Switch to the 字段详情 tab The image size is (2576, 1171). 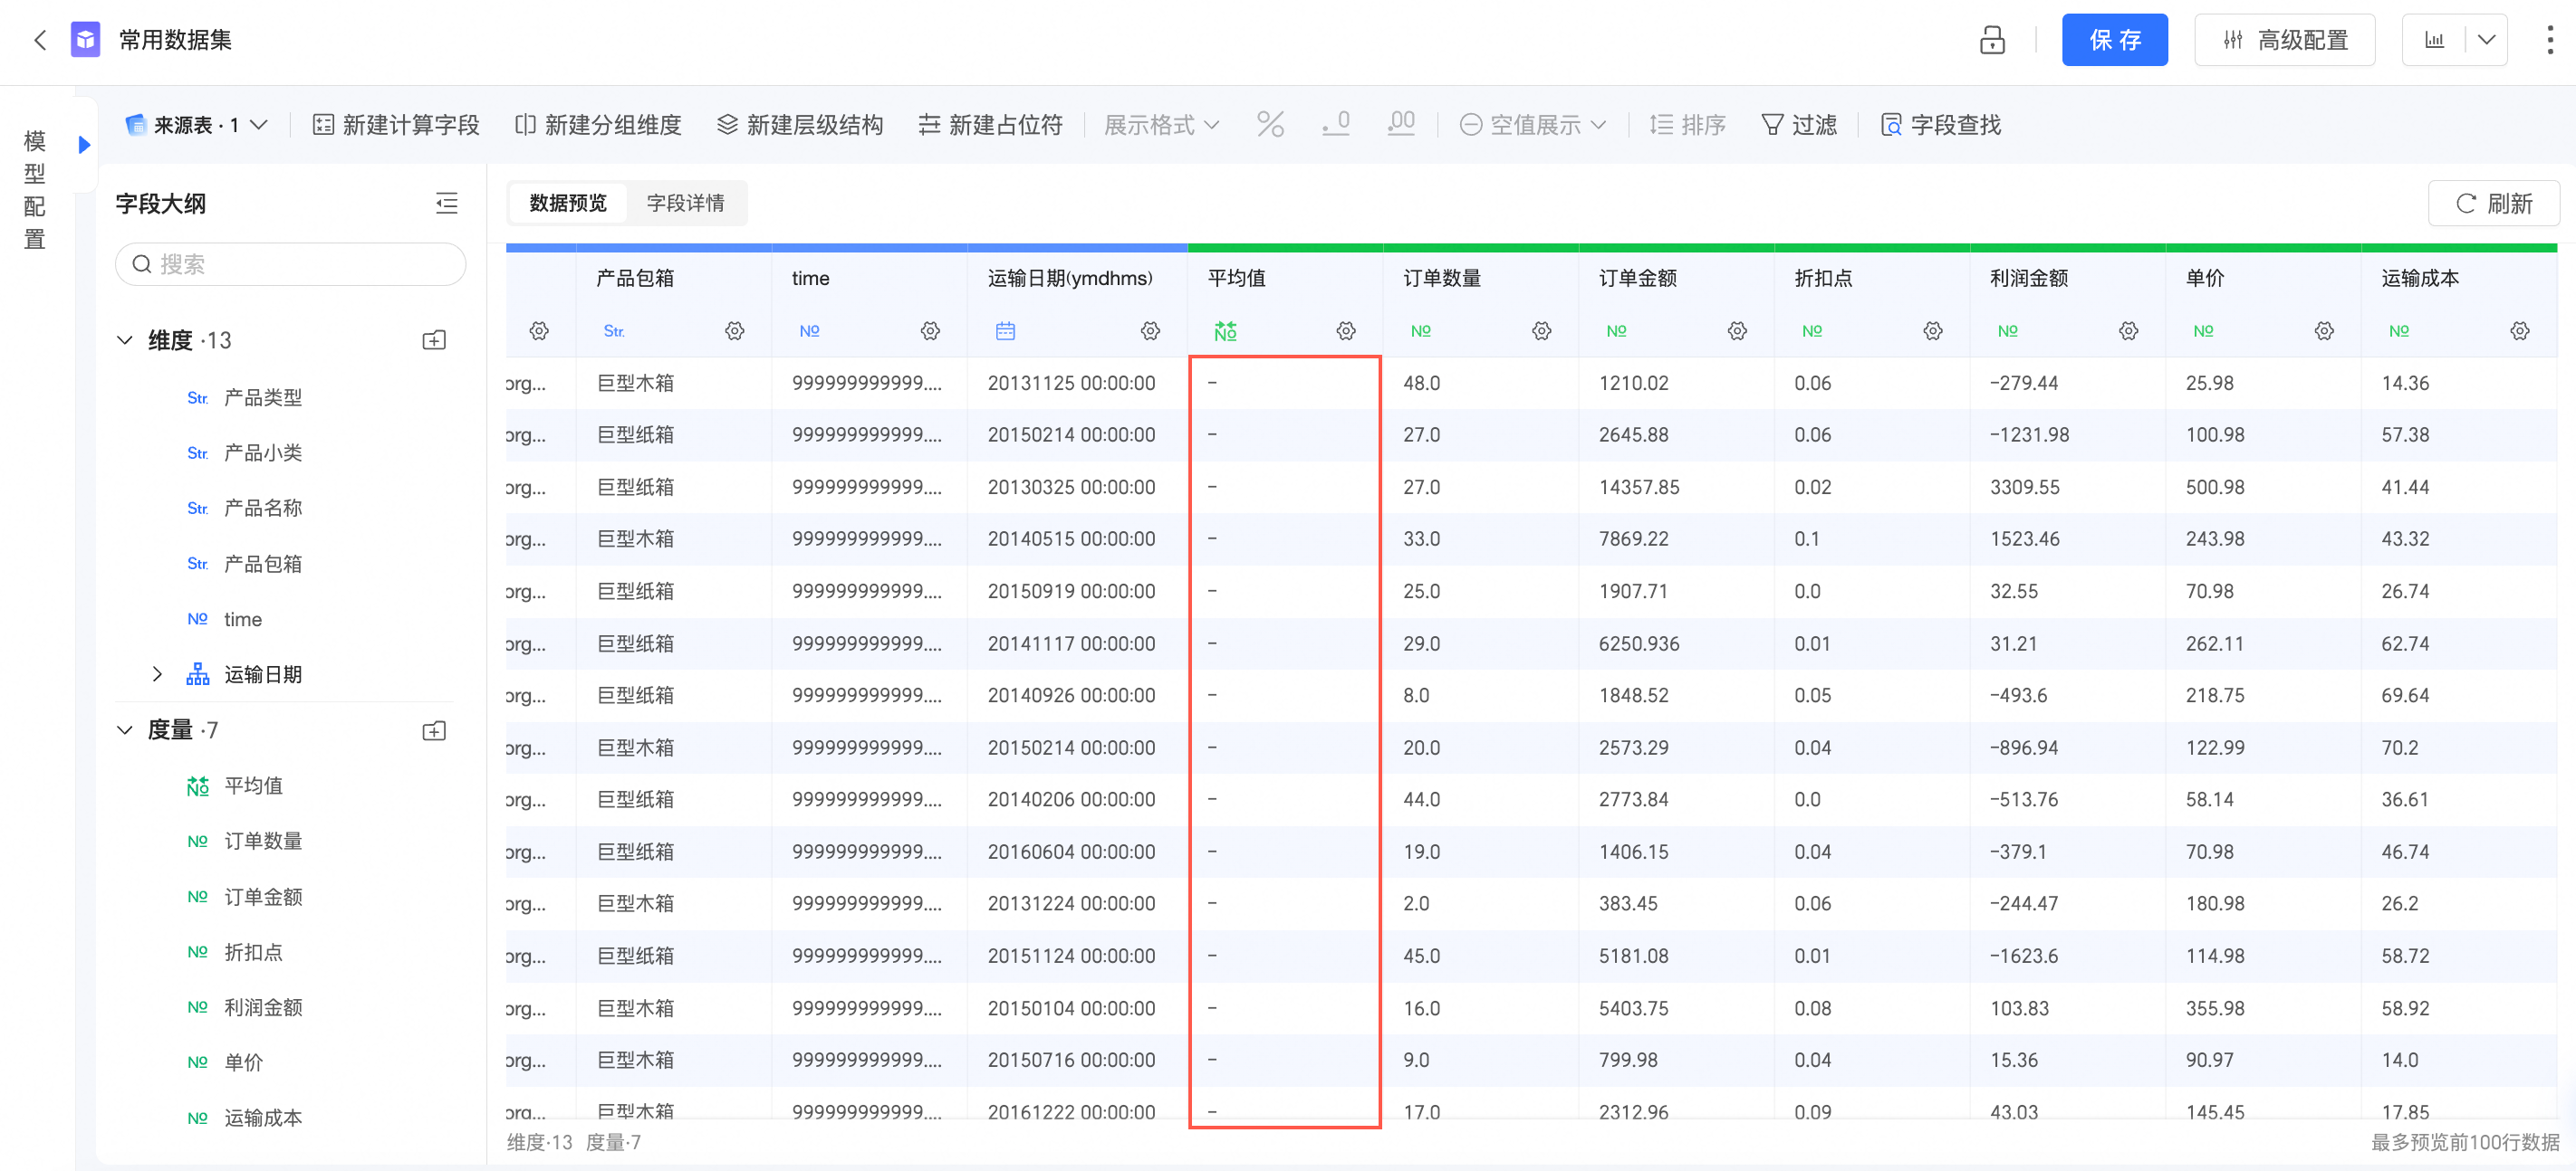click(x=685, y=204)
